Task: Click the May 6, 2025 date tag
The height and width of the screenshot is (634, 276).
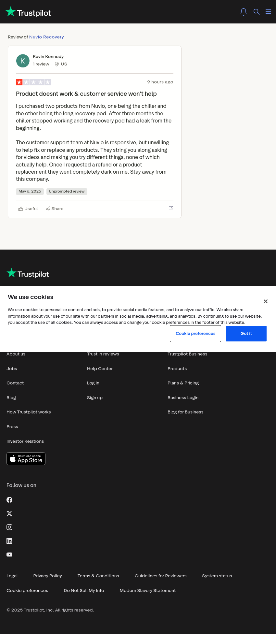Action: [30, 192]
